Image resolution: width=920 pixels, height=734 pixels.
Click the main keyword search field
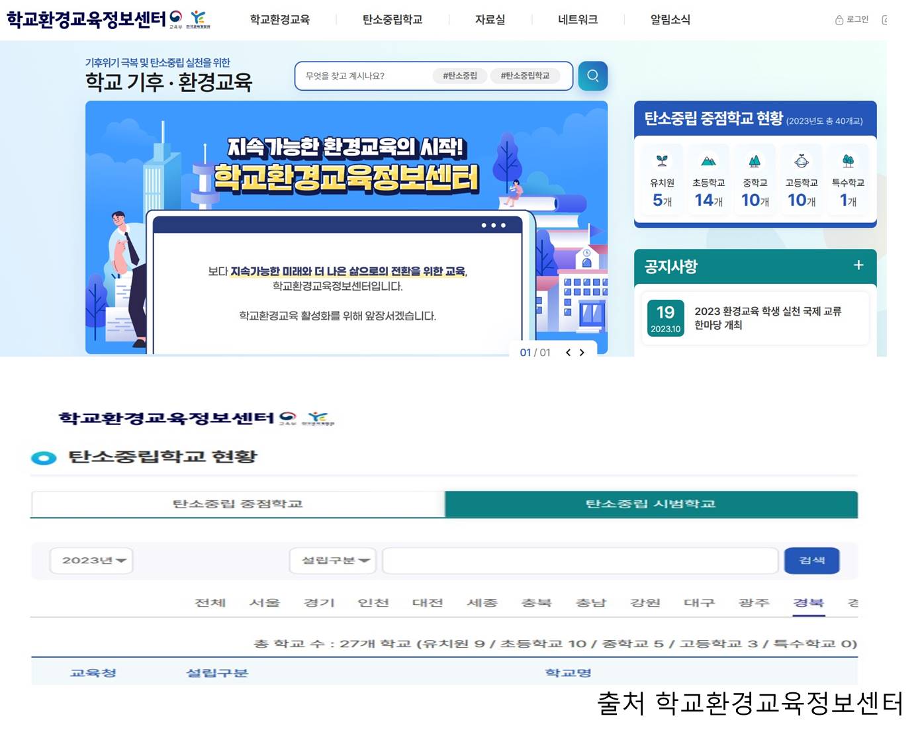pos(364,76)
